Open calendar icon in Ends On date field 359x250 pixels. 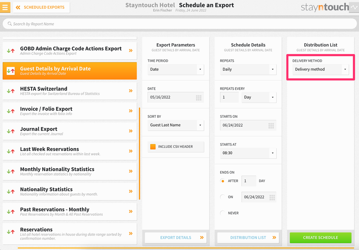(x=272, y=198)
